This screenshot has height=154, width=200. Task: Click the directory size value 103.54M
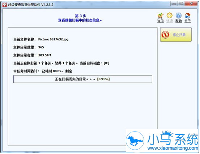click(x=44, y=55)
